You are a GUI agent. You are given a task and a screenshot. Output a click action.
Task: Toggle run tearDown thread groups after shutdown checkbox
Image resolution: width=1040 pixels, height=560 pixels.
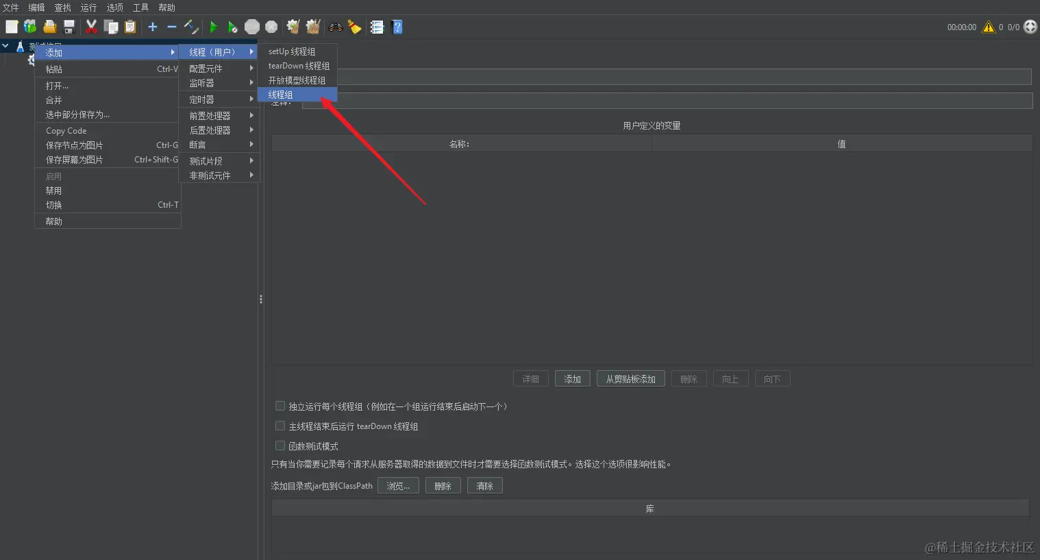(280, 426)
